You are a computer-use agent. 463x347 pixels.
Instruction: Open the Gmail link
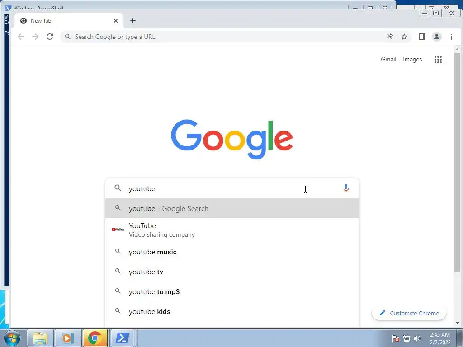pos(388,59)
